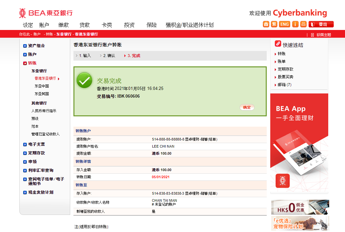Switch language using the ENG icon
This screenshot has width=345, height=232.
(x=284, y=24)
